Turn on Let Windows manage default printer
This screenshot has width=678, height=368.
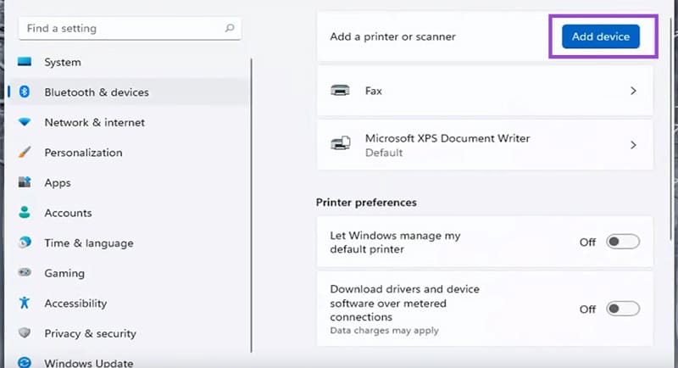pyautogui.click(x=623, y=242)
